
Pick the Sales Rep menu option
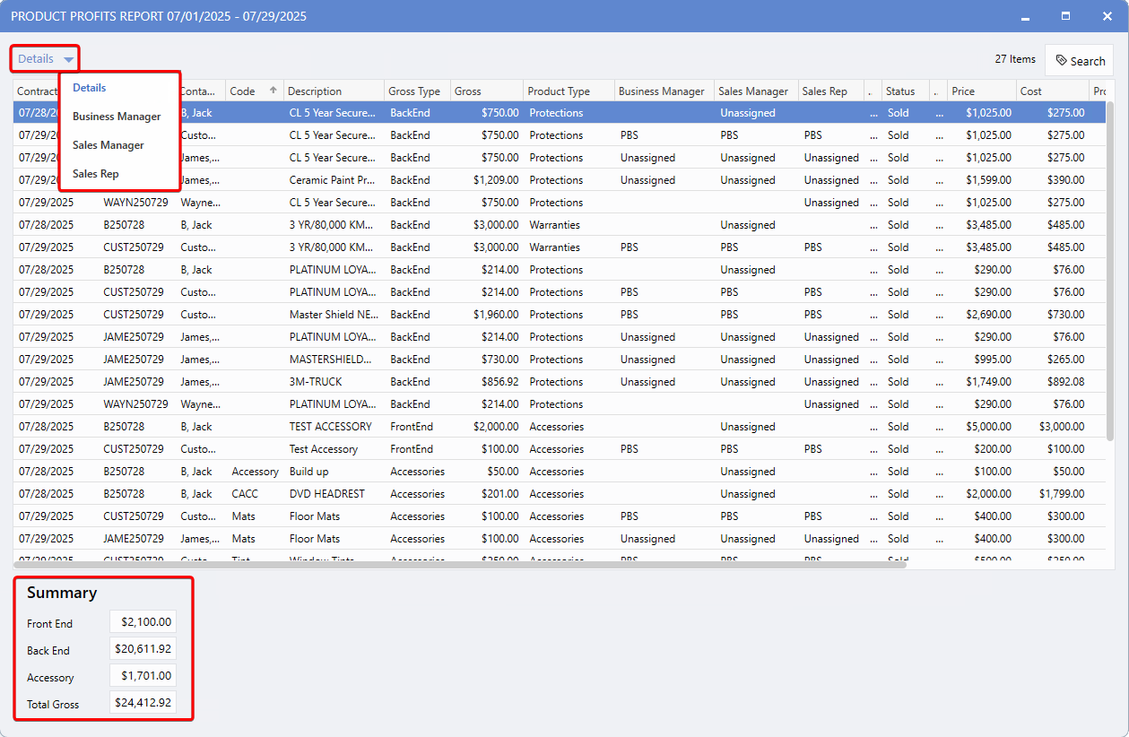click(x=96, y=174)
